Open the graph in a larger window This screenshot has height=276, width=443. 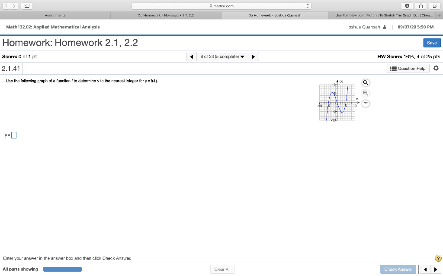(366, 103)
